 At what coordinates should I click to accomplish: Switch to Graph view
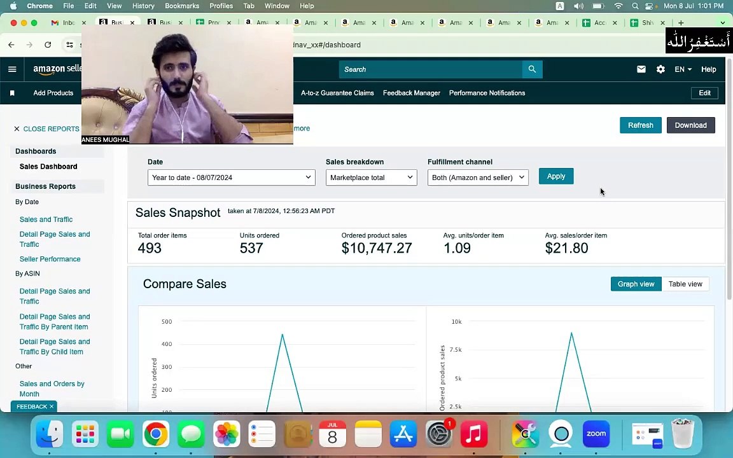pos(636,284)
